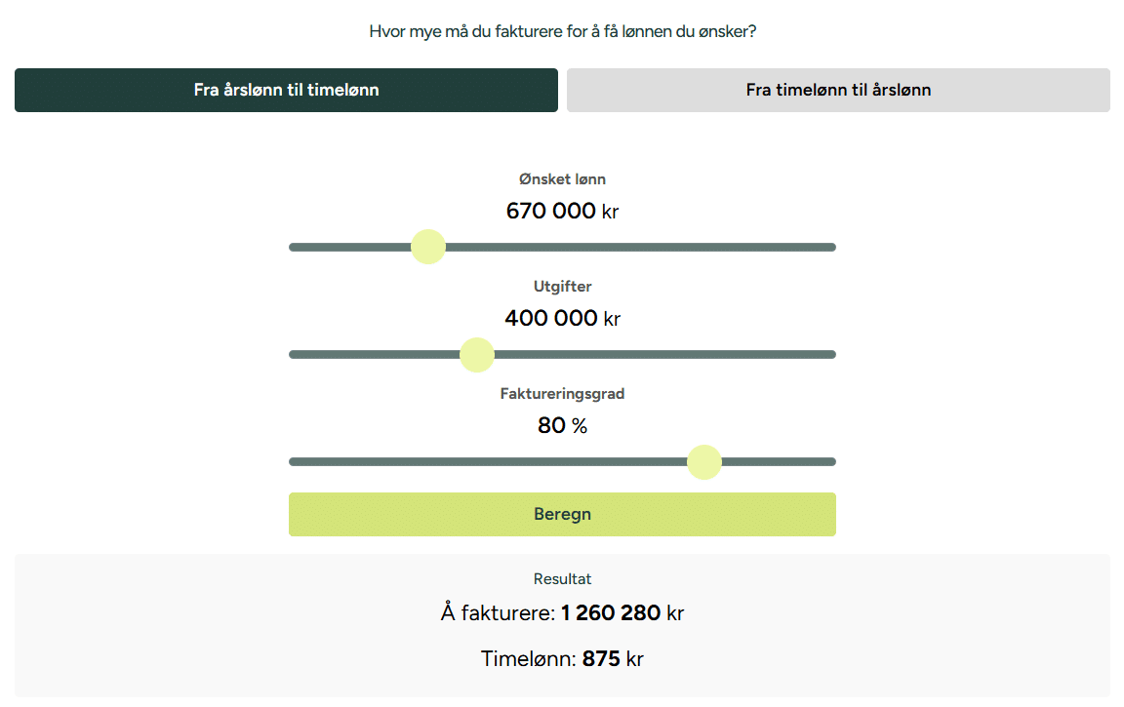Click the Ønsket lønn track left of handle
Screen dimensions: 1124x707
click(350, 247)
